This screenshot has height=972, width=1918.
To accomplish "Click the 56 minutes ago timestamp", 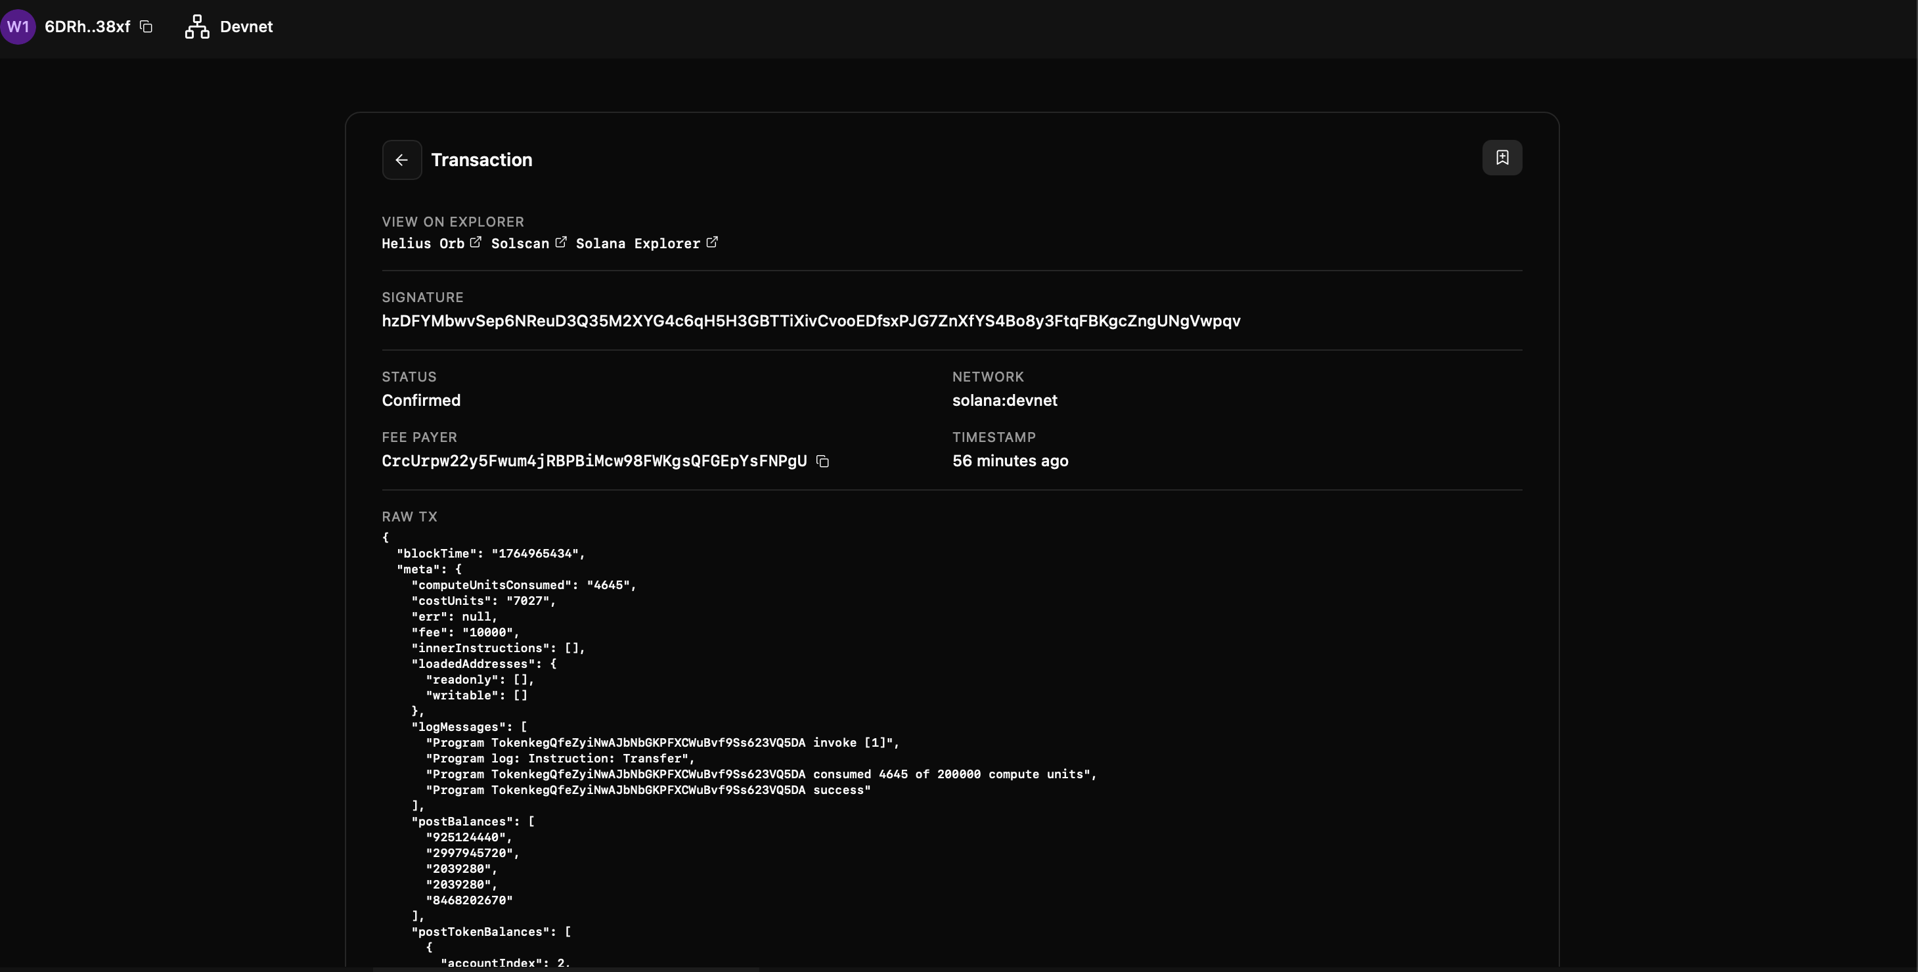I will [1010, 460].
